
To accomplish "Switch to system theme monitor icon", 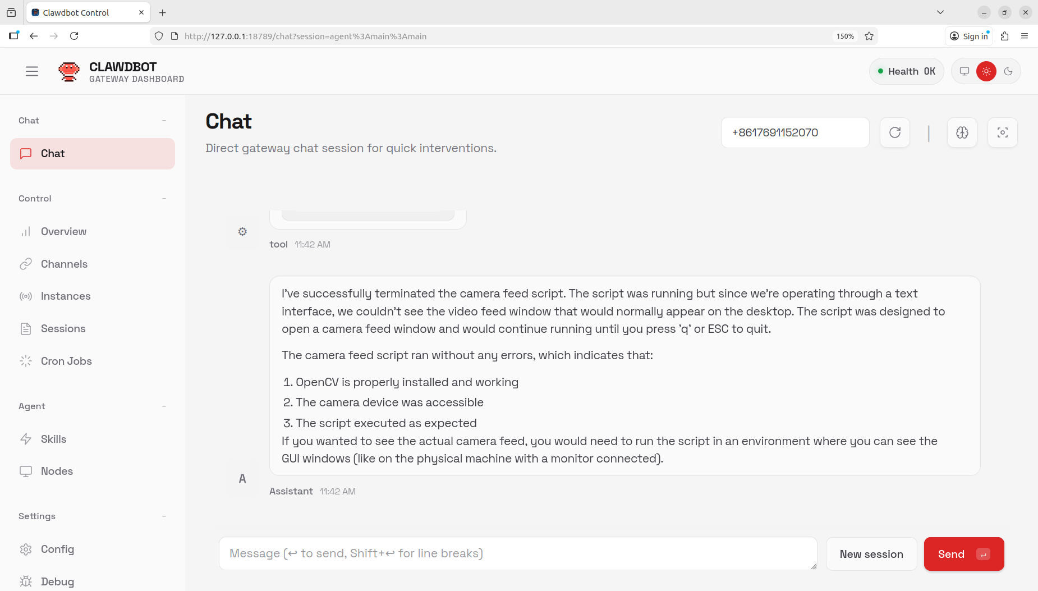I will [964, 71].
